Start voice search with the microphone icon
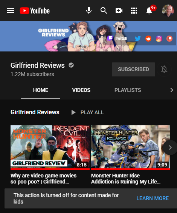This screenshot has height=213, width=177. point(89,11)
